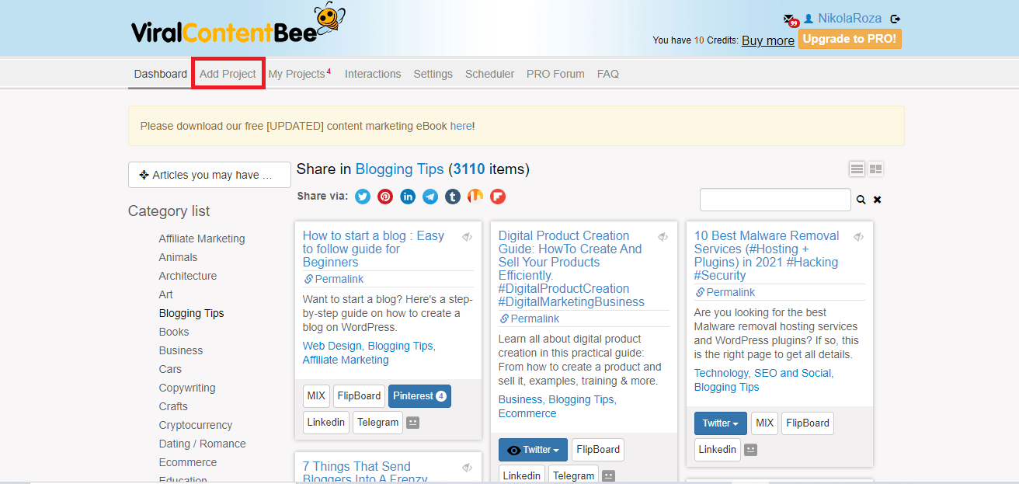
Task: Open the NikolaRoza user profile
Action: pyautogui.click(x=850, y=18)
